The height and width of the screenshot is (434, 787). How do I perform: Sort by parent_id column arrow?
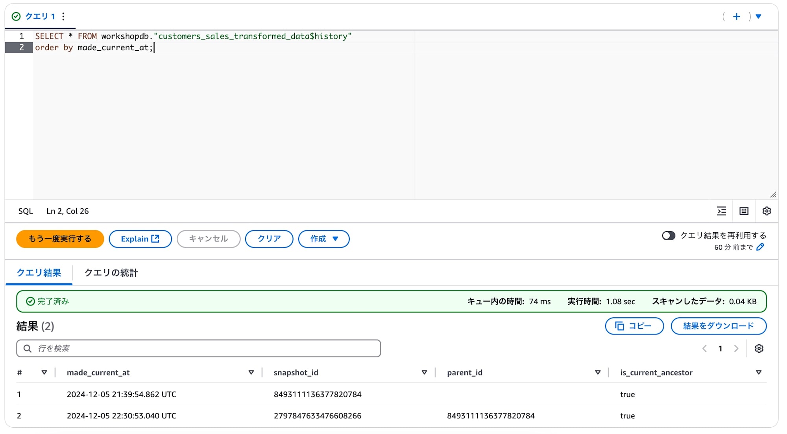pos(598,372)
